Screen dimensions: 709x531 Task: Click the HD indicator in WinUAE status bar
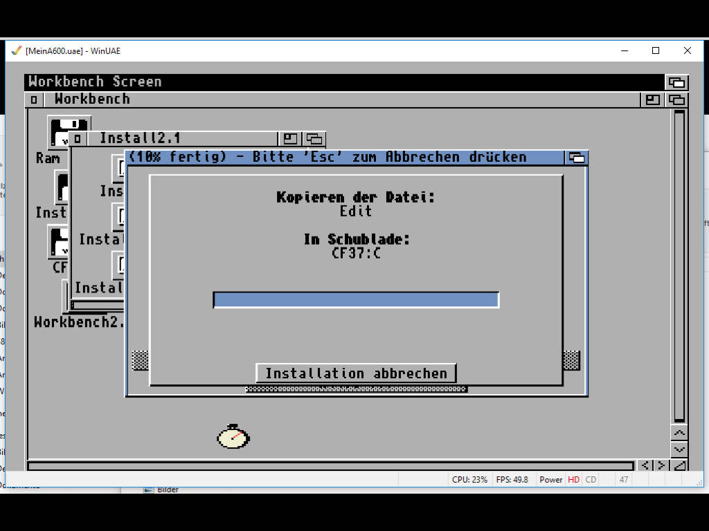[573, 480]
